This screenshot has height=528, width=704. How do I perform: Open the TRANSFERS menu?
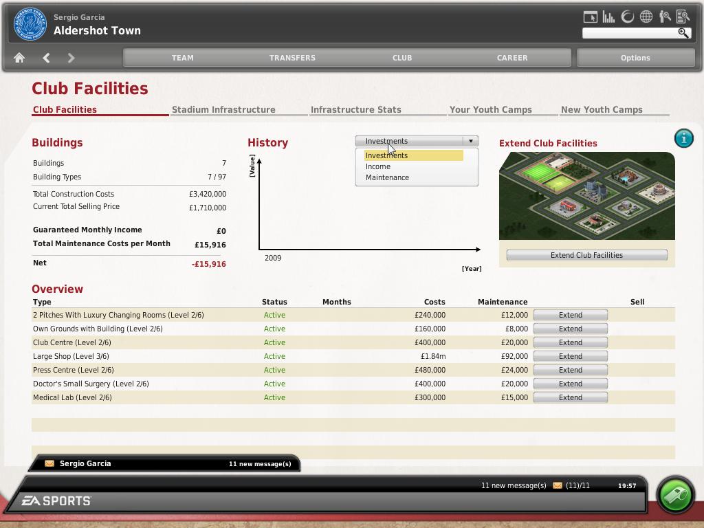tap(292, 58)
